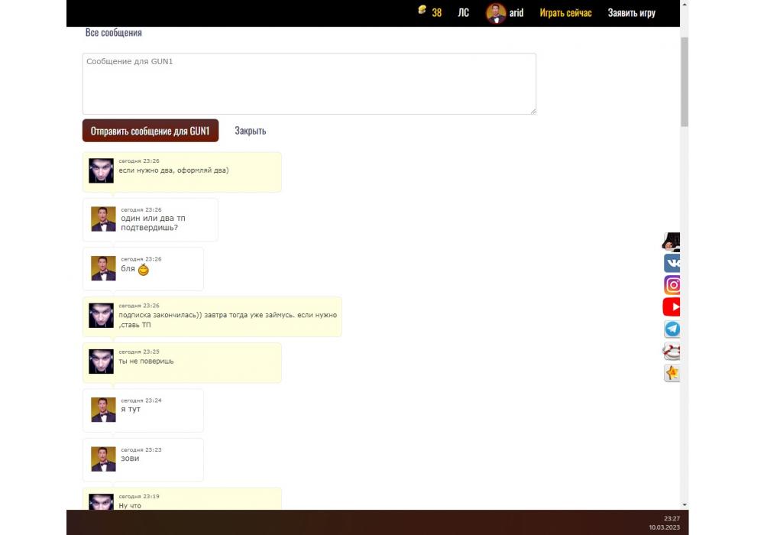
Task: Click message text 'ты не поверишь'
Action: pyautogui.click(x=146, y=361)
